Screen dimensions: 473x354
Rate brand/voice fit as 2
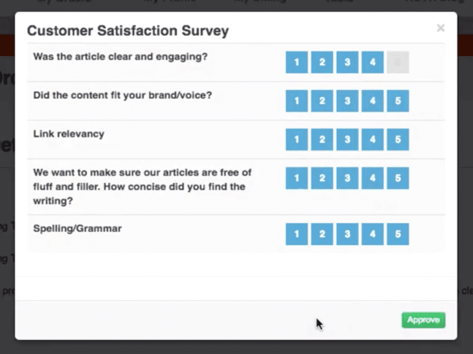point(322,101)
